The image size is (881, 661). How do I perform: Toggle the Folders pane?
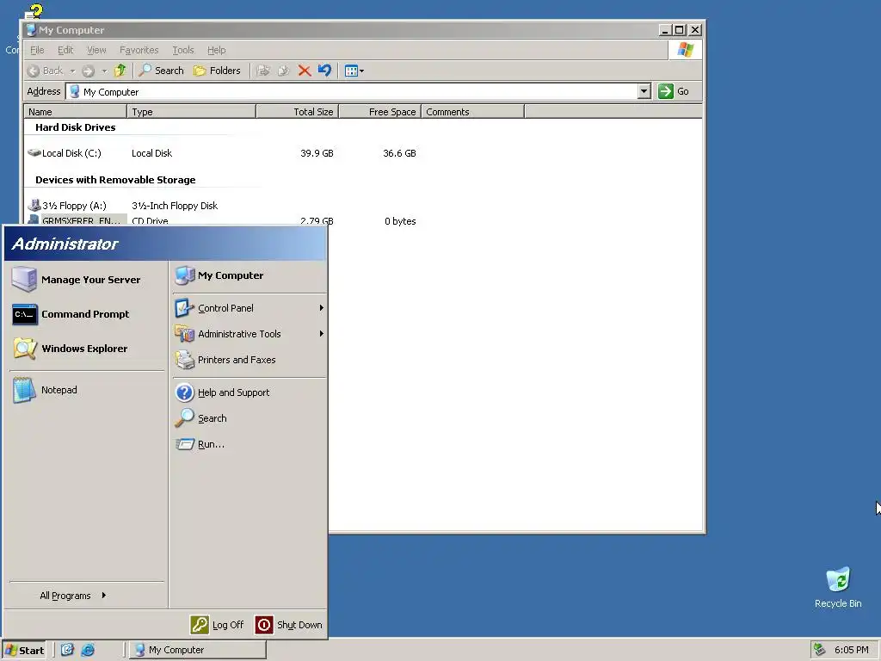[217, 71]
